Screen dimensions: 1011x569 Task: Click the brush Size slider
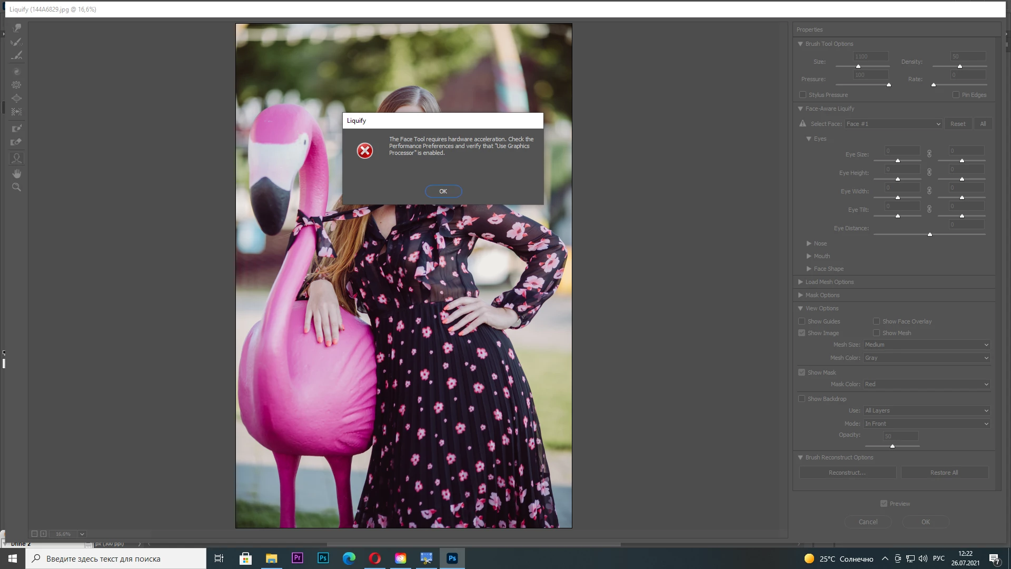tap(858, 66)
